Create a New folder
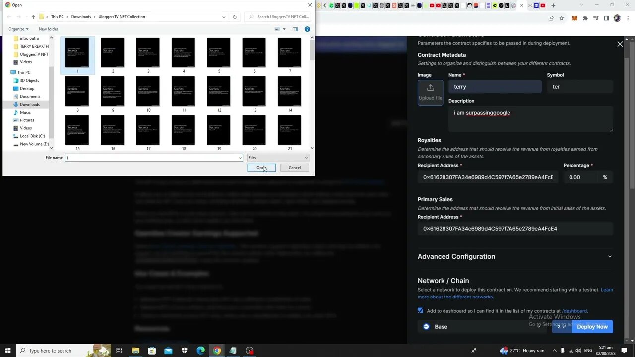Screen dimensions: 635x357 click(48, 29)
